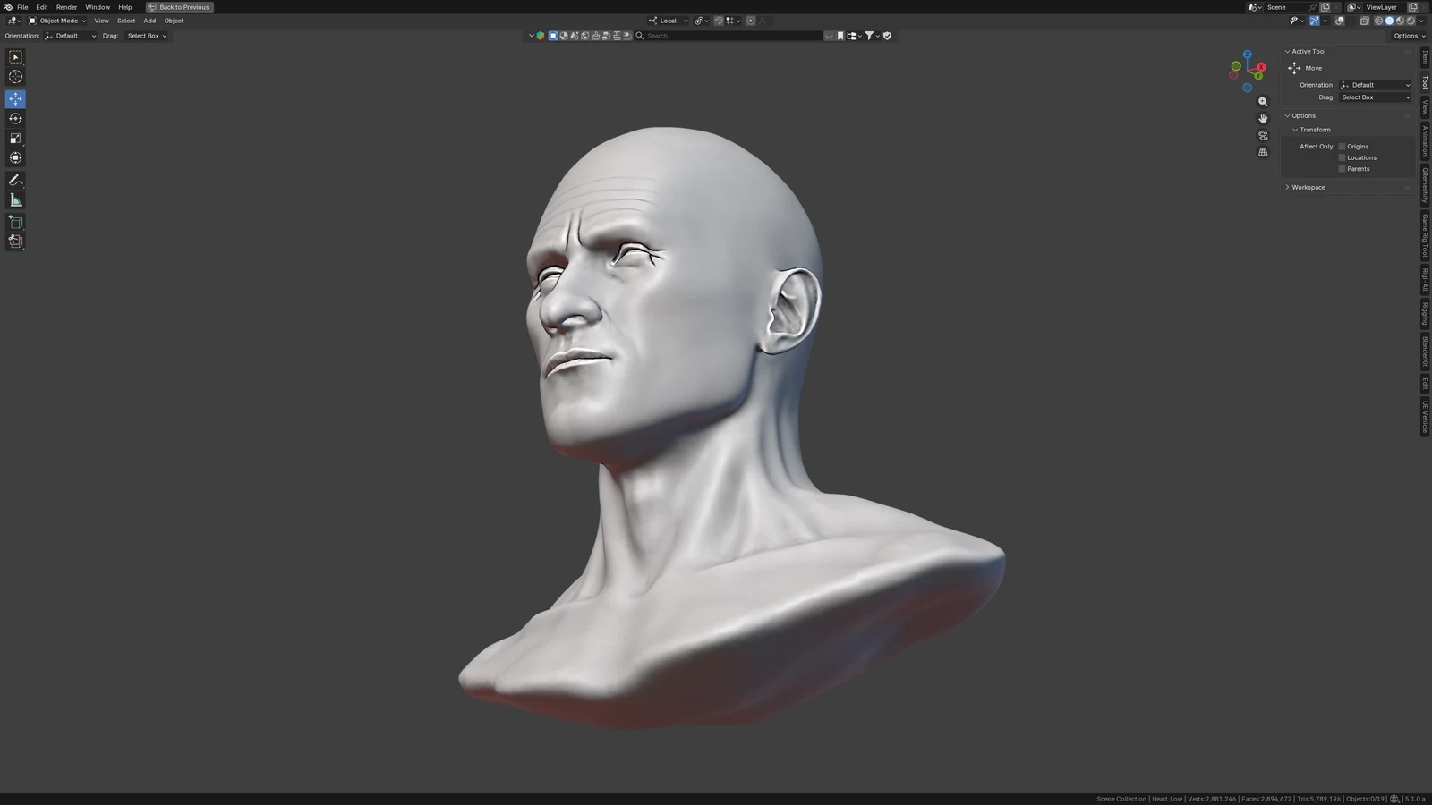Open Local transform orientation dropdown
This screenshot has height=805, width=1432.
click(669, 21)
